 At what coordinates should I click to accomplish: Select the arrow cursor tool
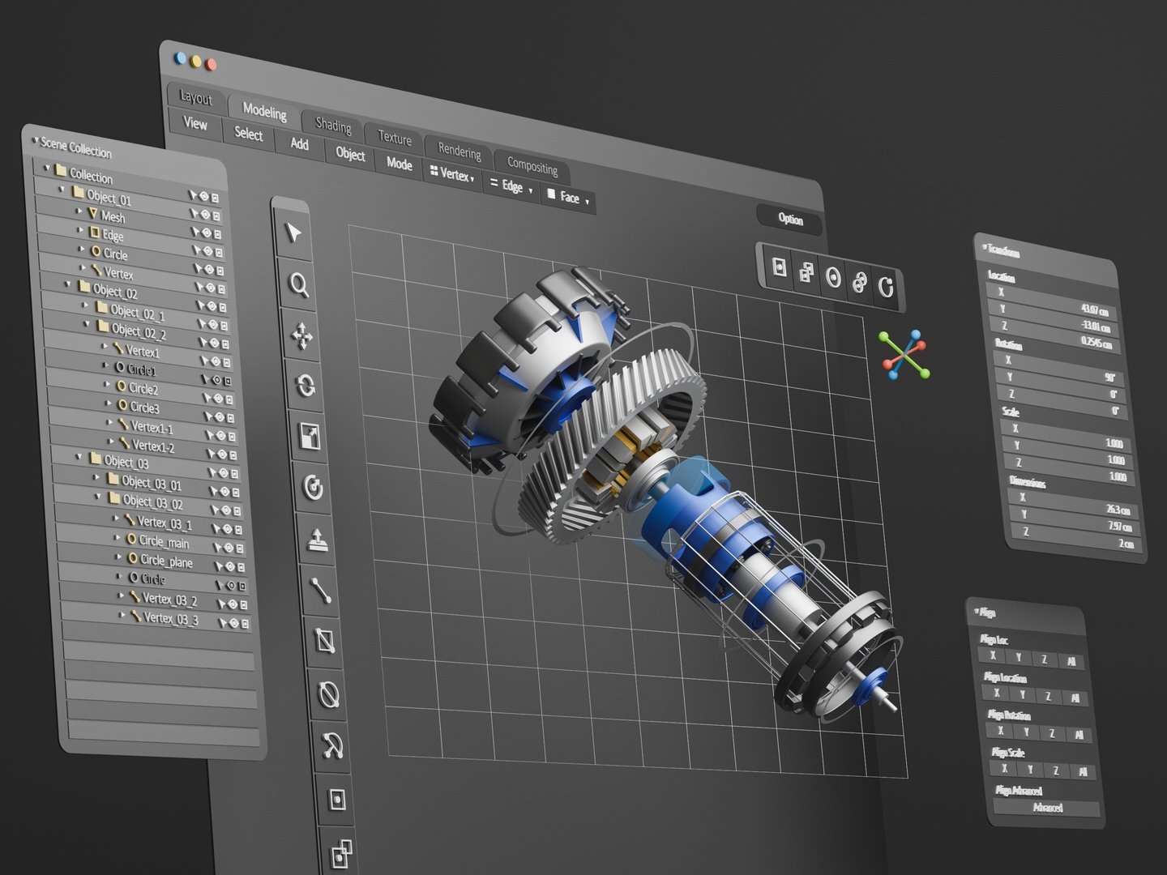(293, 233)
